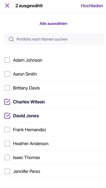Check the Aaron Smith checkbox
The height and width of the screenshot is (188, 106).
7,74
